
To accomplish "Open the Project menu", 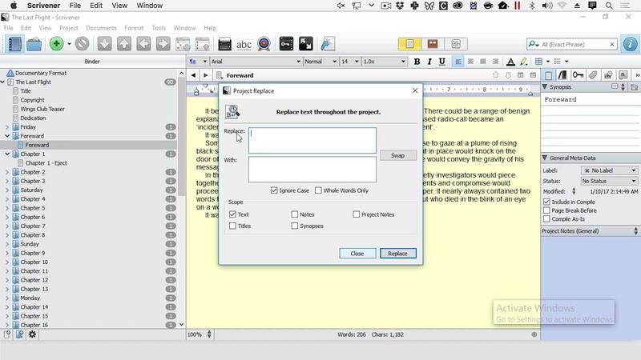I will pos(69,28).
